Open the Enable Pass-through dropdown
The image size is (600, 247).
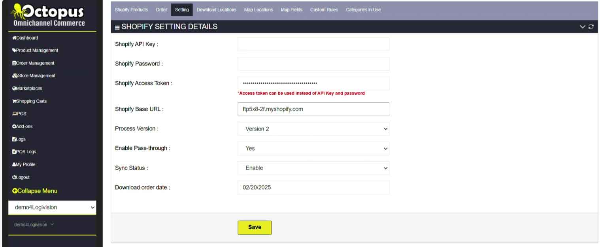tap(313, 149)
